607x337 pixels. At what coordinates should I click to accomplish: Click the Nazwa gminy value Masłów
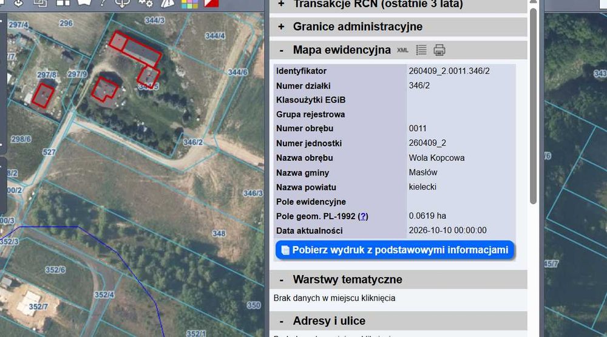click(423, 172)
